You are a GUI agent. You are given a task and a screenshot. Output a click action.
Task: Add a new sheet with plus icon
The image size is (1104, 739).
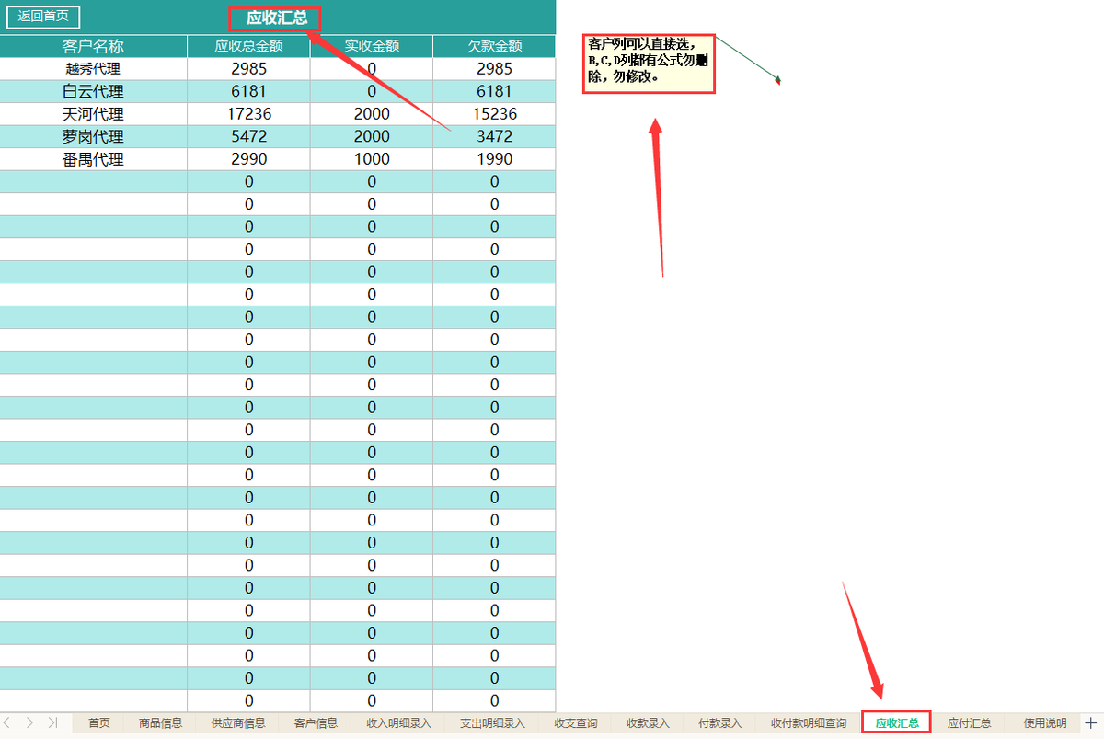pos(1091,723)
